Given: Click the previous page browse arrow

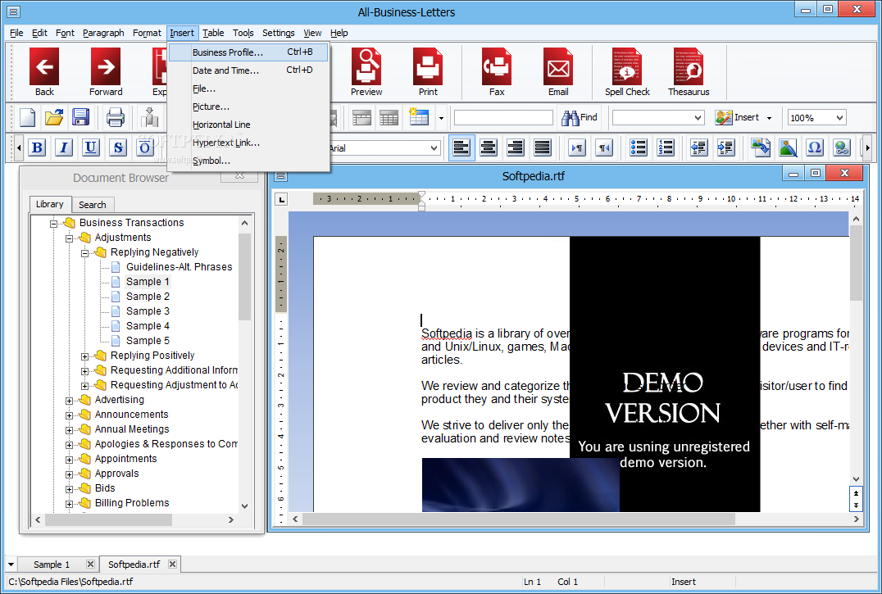Looking at the screenshot, I should click(x=856, y=493).
